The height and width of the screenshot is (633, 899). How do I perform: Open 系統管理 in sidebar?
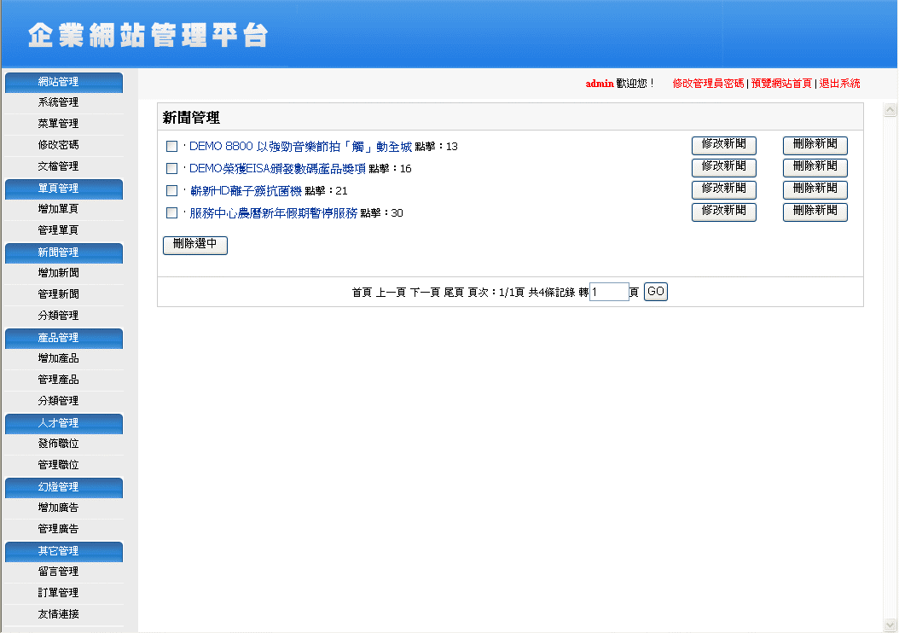pyautogui.click(x=58, y=102)
